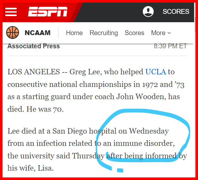Open the hamburger navigation menu

tap(11, 12)
